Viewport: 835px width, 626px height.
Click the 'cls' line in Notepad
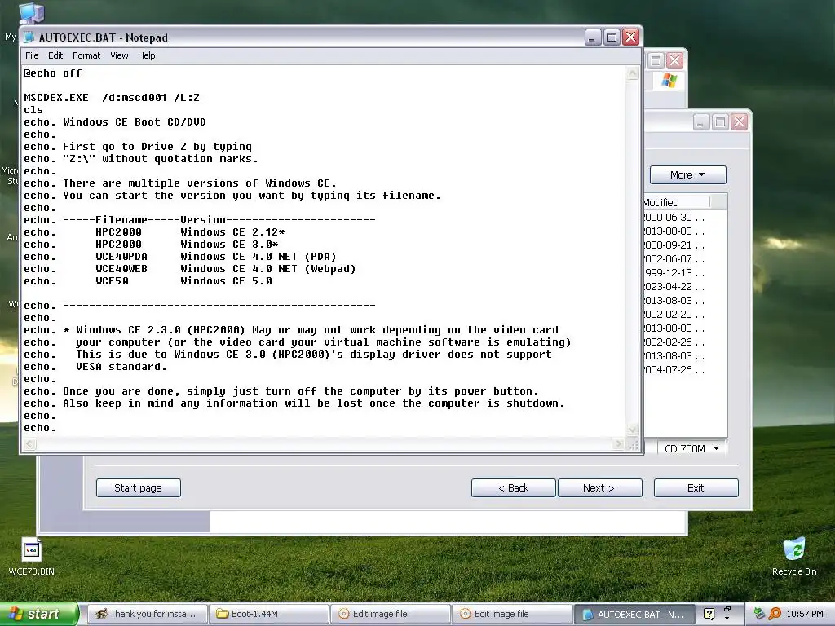click(33, 110)
